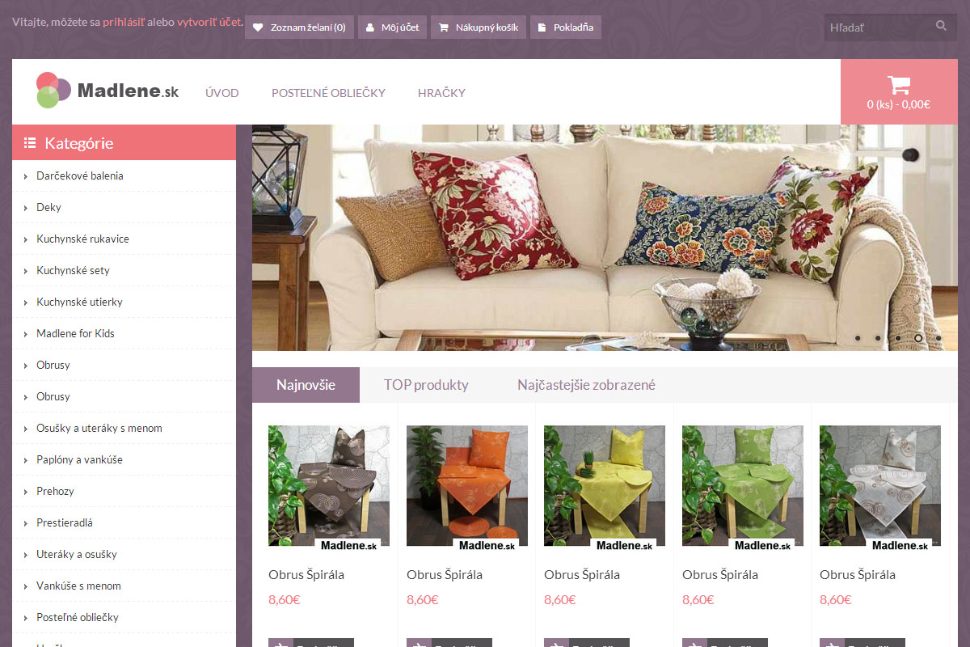
Task: Click the Madlene.sk logo
Action: [x=108, y=91]
